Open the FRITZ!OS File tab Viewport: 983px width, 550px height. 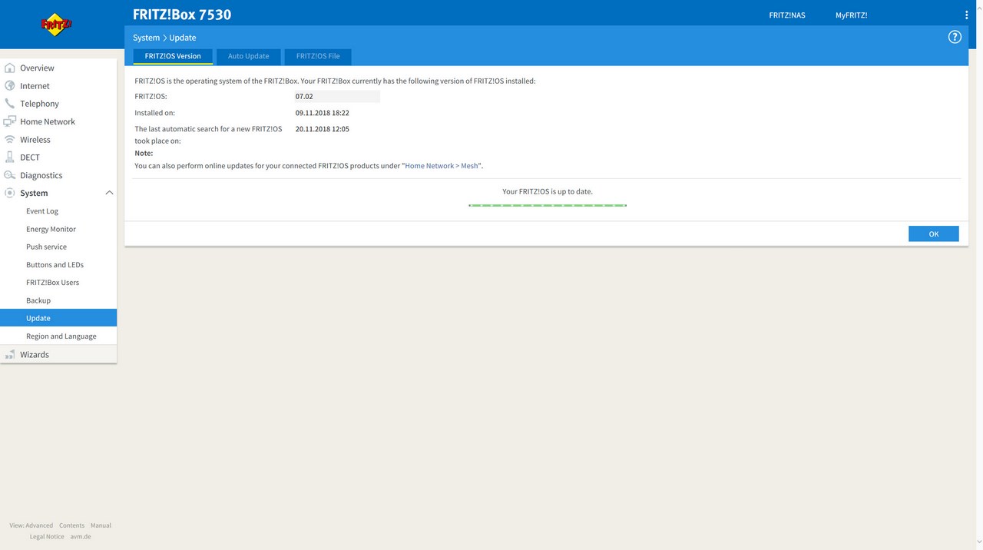coord(318,56)
